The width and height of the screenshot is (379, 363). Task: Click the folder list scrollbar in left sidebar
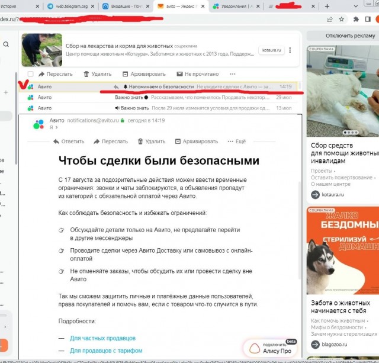16,118
